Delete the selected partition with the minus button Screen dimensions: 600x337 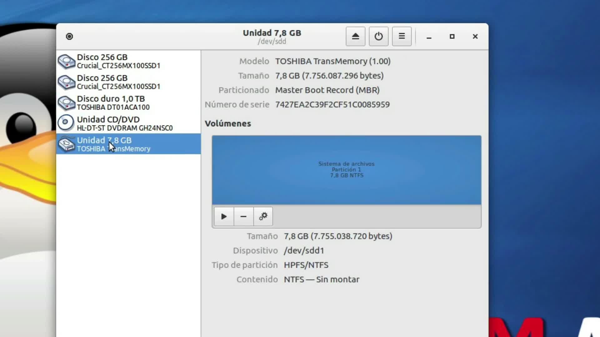tap(243, 217)
